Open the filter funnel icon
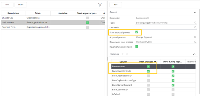Screen dimensions: 200x96 pos(100,5)
